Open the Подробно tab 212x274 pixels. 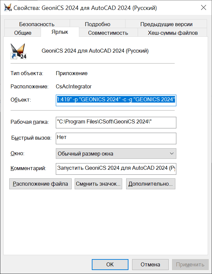[97, 24]
